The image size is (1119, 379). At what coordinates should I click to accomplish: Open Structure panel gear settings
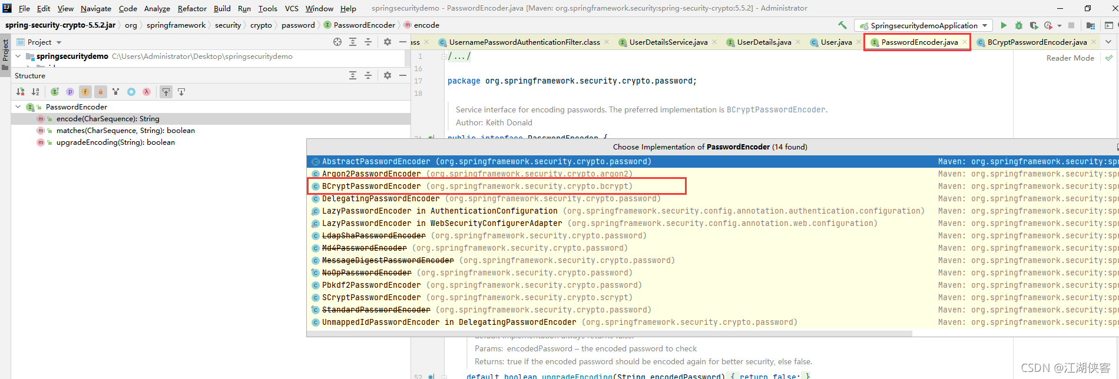(388, 75)
